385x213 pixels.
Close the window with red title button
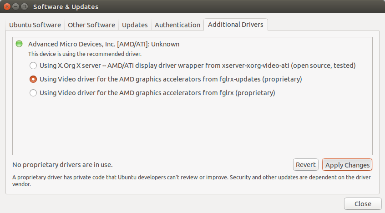point(7,7)
